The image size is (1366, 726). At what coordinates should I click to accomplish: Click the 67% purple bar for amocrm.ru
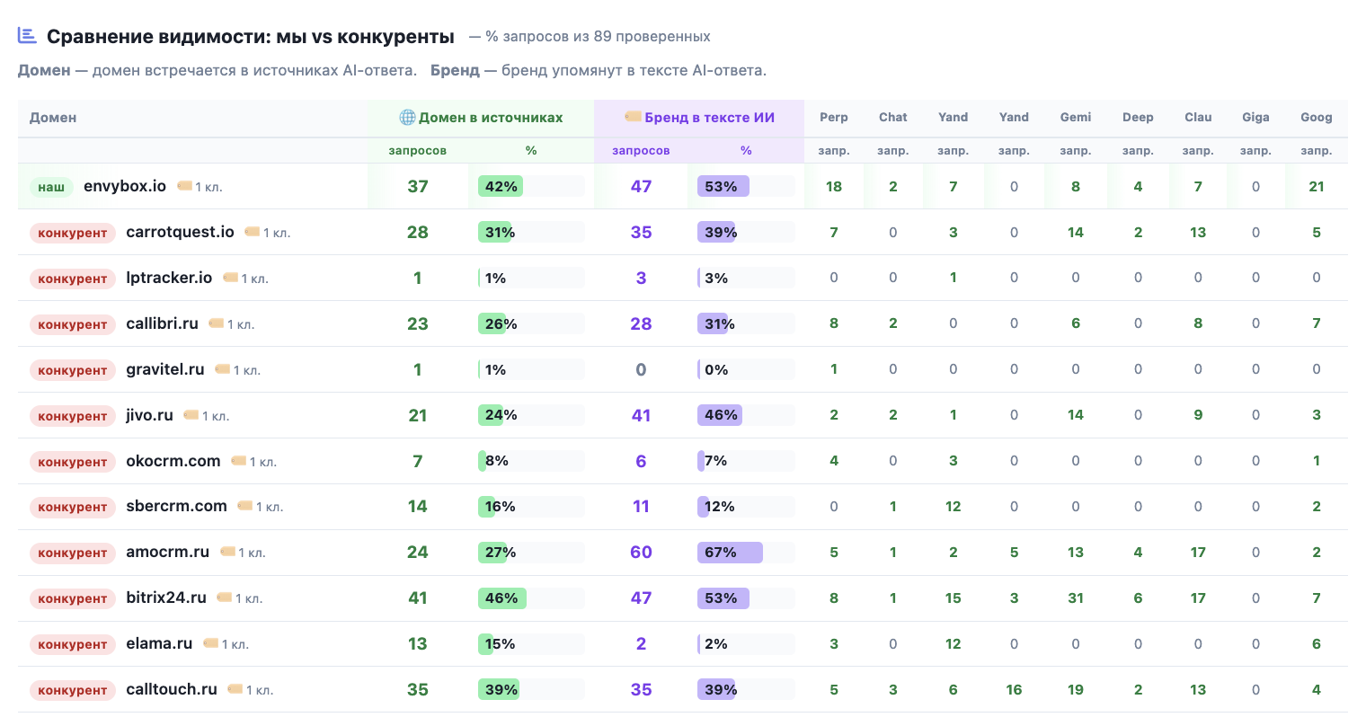730,553
